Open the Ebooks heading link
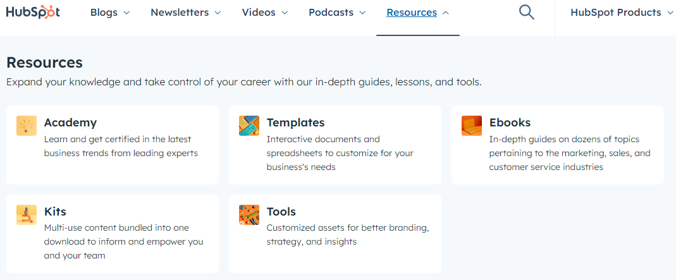Image resolution: width=676 pixels, height=280 pixels. point(510,123)
